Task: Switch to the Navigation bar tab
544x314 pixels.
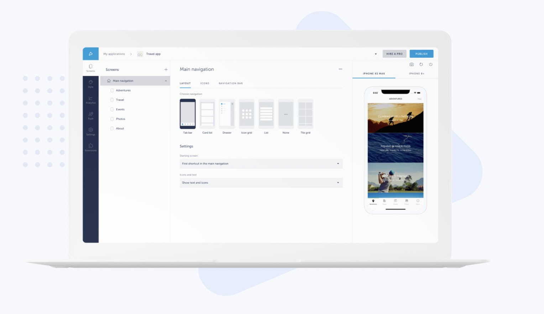Action: pyautogui.click(x=231, y=83)
